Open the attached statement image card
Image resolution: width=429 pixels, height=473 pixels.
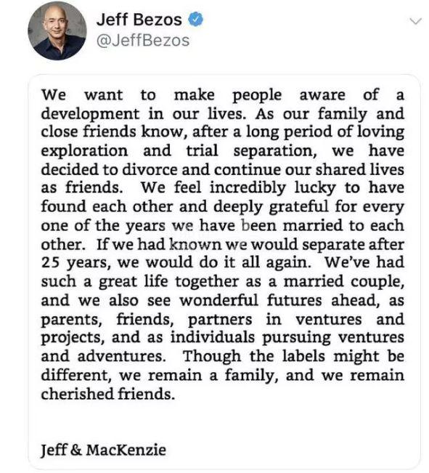pyautogui.click(x=224, y=272)
